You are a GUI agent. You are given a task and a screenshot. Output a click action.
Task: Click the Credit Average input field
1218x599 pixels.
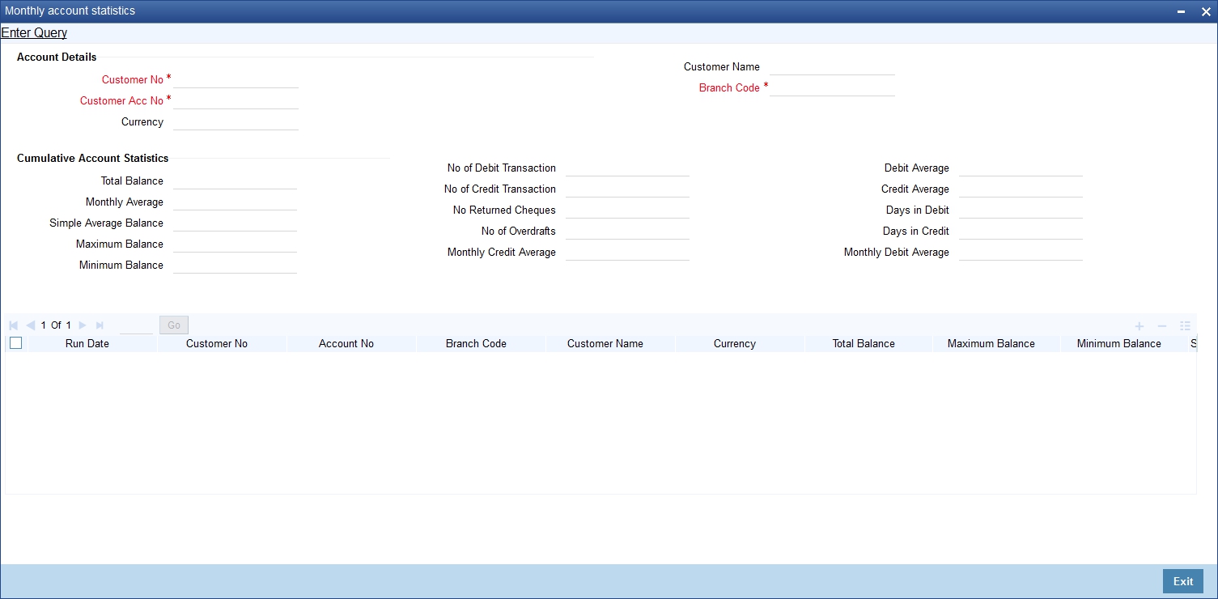coord(1021,189)
